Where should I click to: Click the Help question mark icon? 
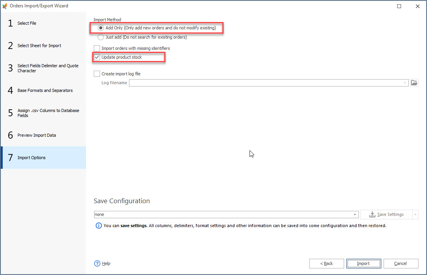point(97,263)
